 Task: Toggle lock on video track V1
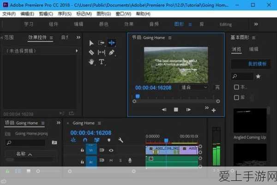(82, 150)
